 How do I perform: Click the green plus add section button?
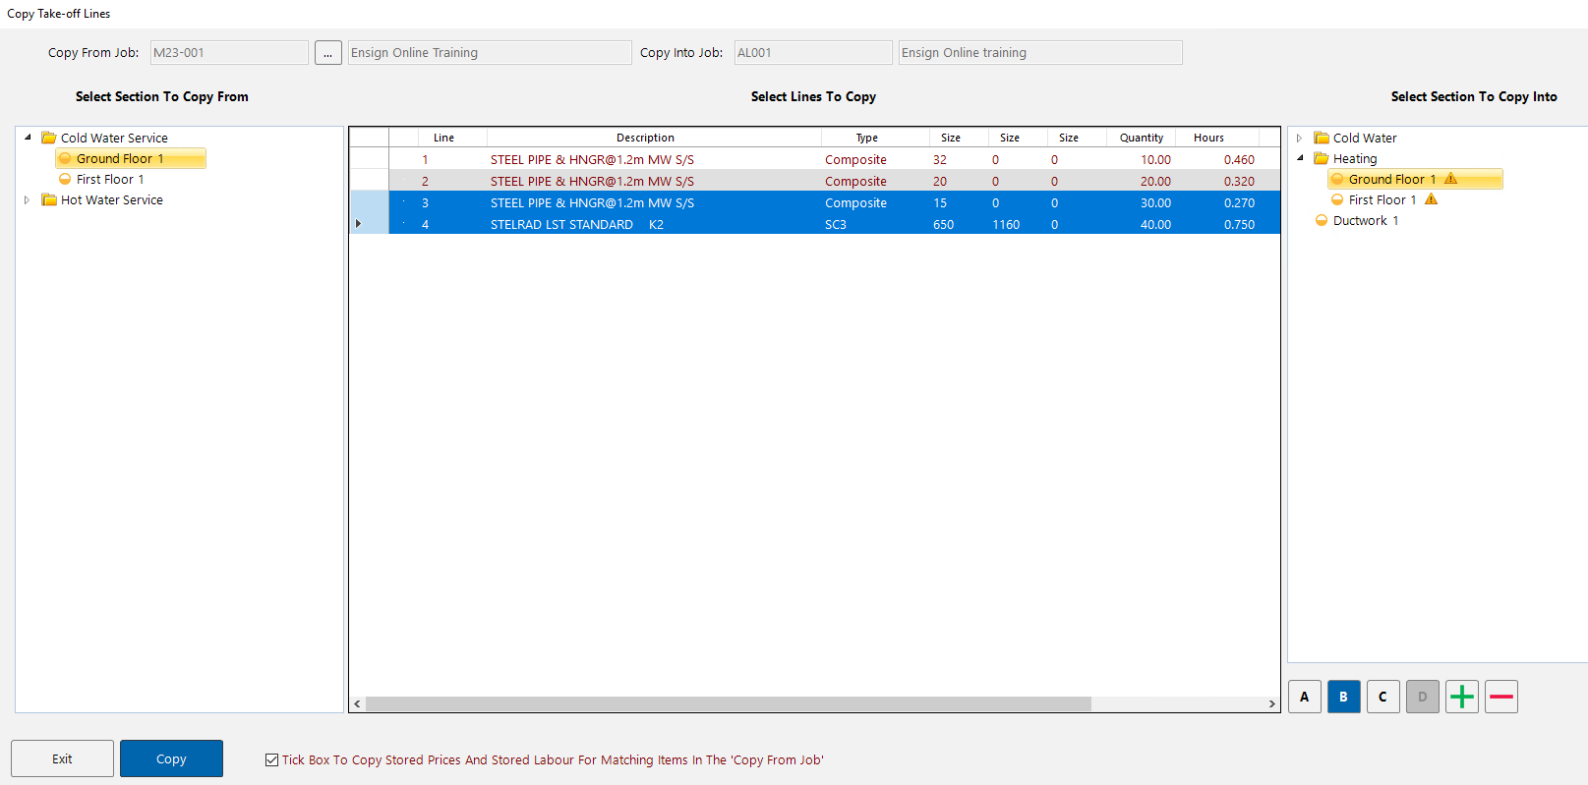tap(1461, 697)
